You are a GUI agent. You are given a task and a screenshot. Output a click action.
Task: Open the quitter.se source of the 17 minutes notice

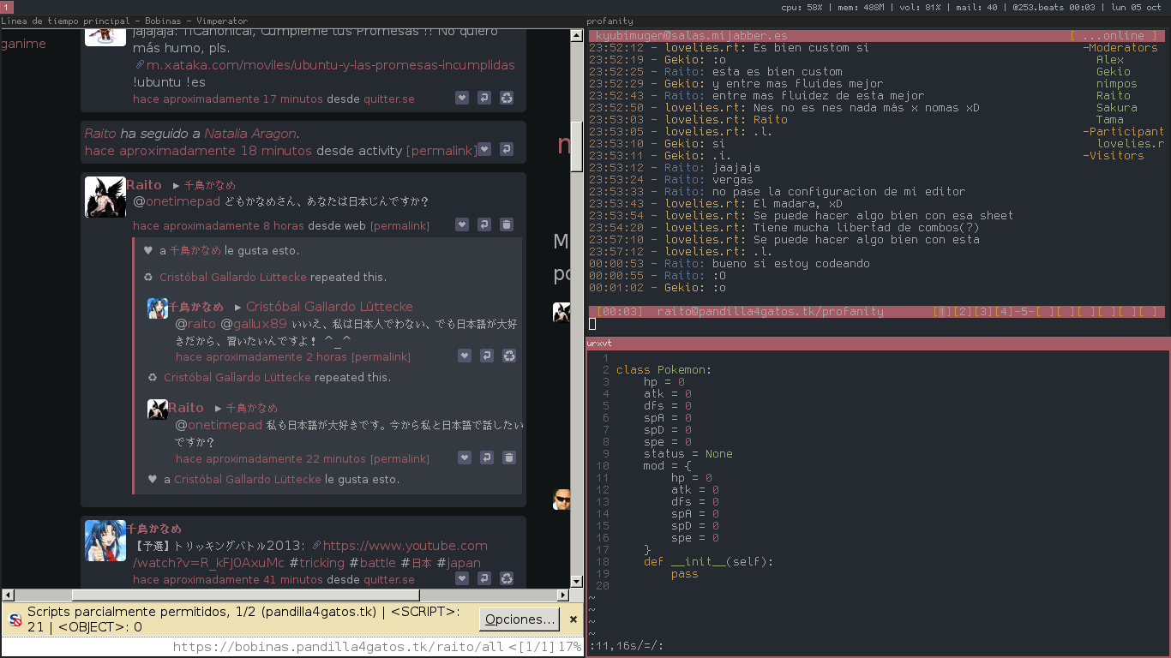389,99
